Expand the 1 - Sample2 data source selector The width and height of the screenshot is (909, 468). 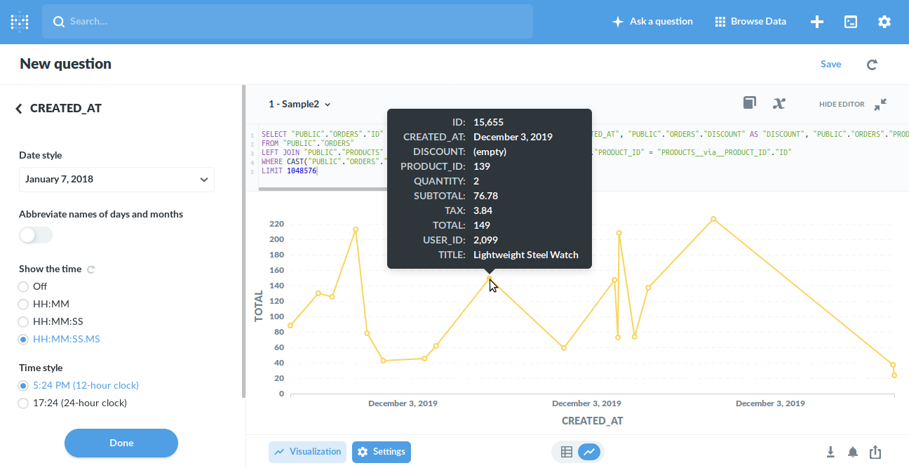click(x=299, y=104)
